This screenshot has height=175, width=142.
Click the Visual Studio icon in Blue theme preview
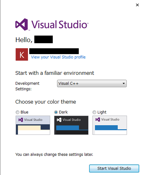[21, 120]
